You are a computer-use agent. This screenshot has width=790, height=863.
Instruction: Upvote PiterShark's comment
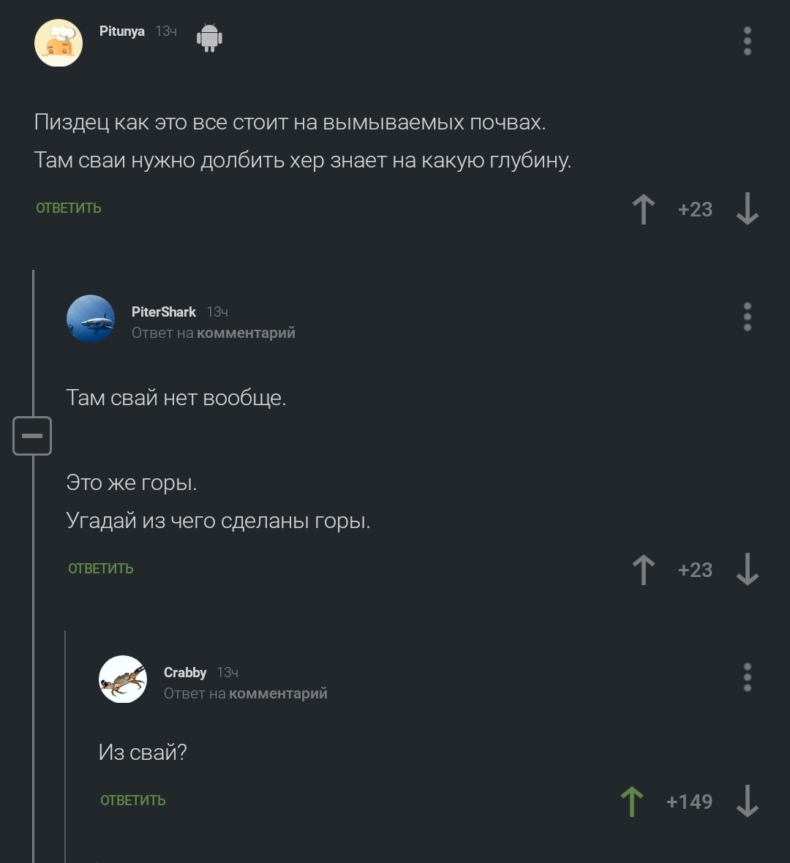(644, 570)
